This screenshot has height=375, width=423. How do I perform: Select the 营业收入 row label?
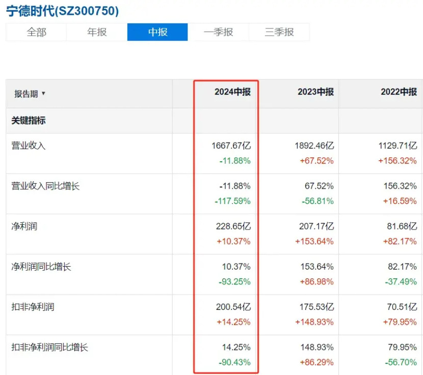29,146
